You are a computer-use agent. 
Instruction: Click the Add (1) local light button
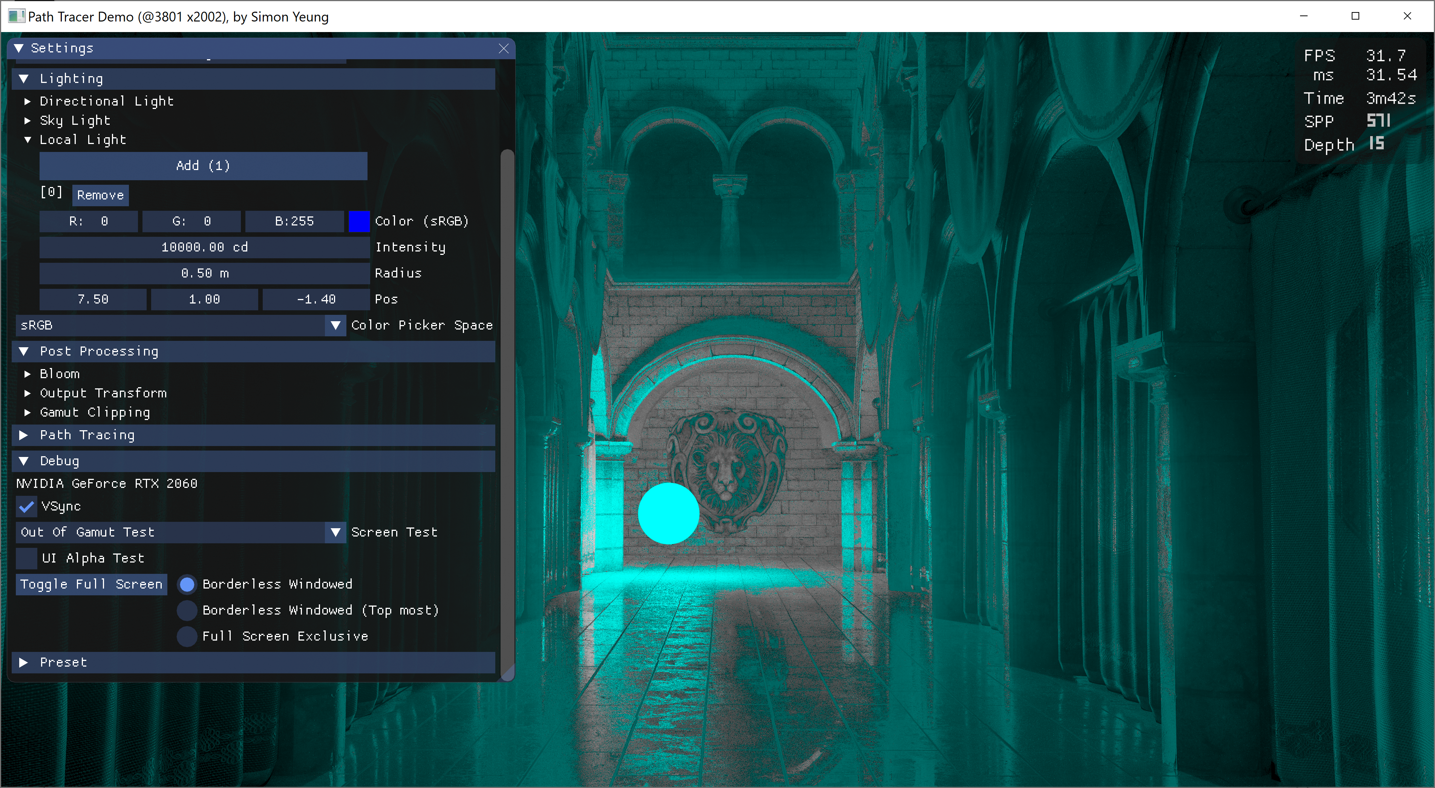203,166
